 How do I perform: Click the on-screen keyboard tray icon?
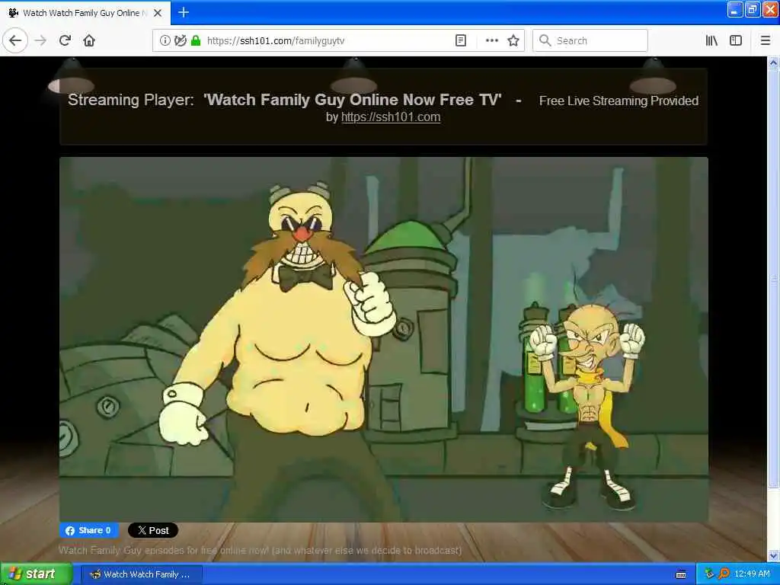(x=681, y=574)
